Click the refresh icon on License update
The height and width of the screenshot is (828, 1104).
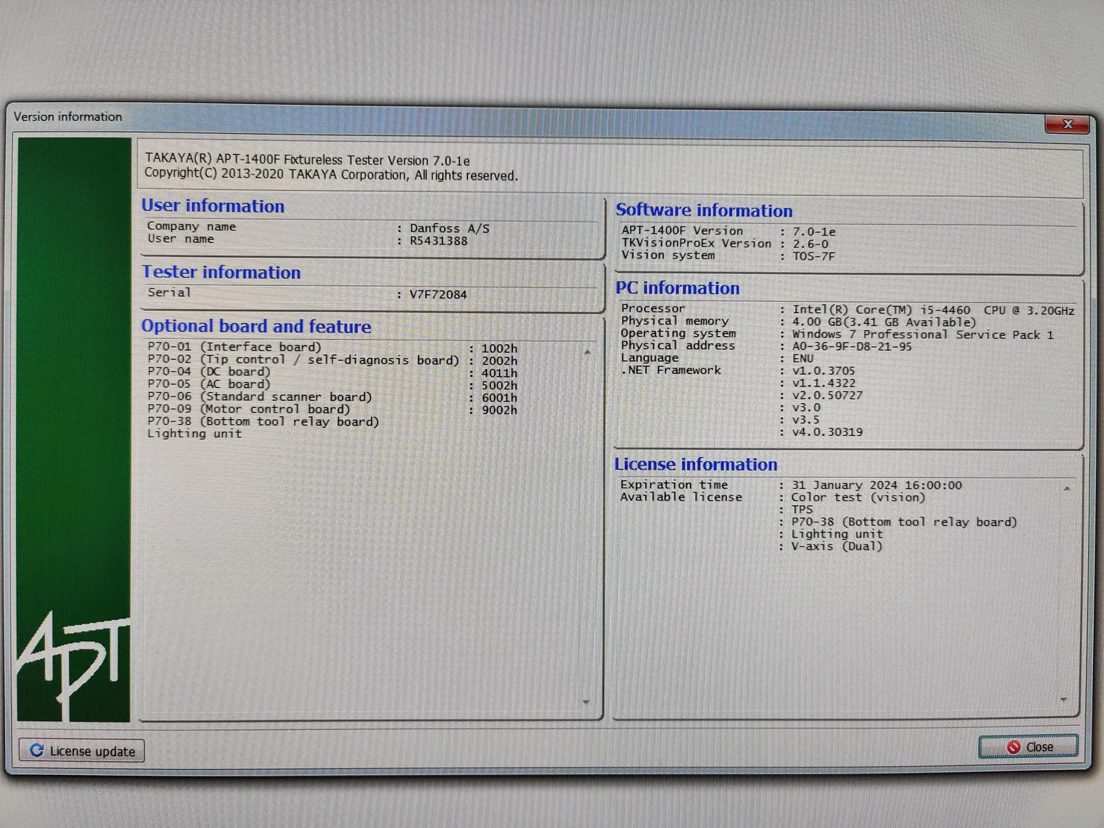pyautogui.click(x=36, y=749)
